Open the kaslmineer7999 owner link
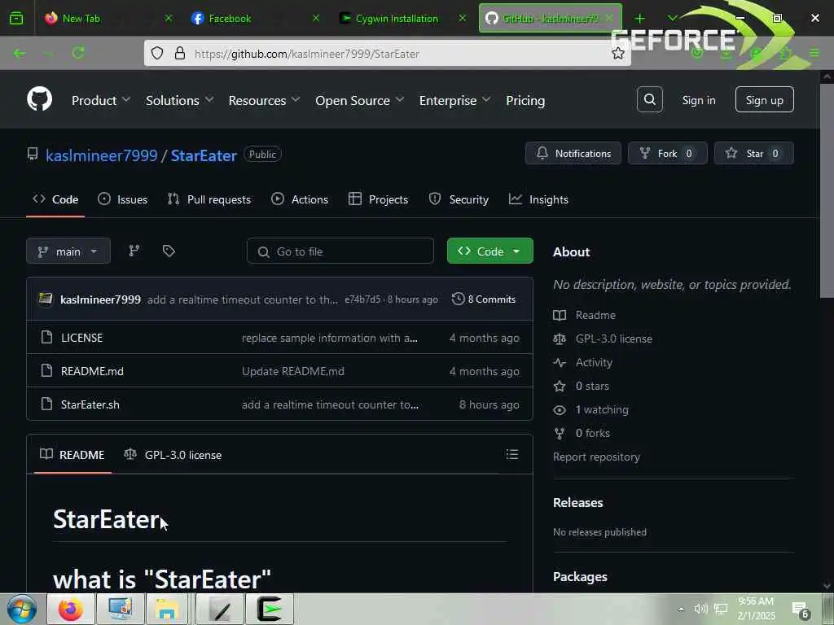 [x=102, y=155]
